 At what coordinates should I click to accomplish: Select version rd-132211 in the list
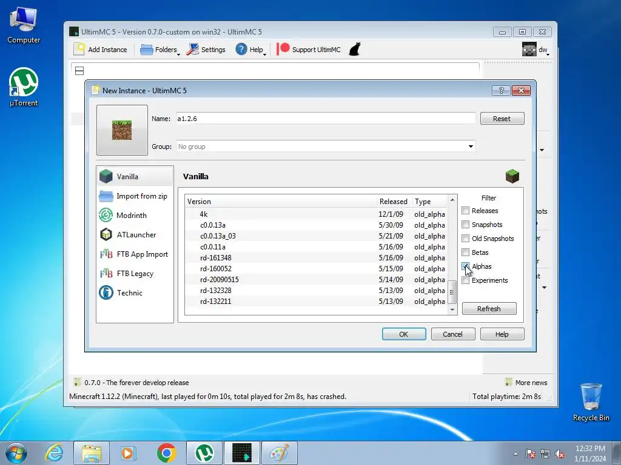317,302
